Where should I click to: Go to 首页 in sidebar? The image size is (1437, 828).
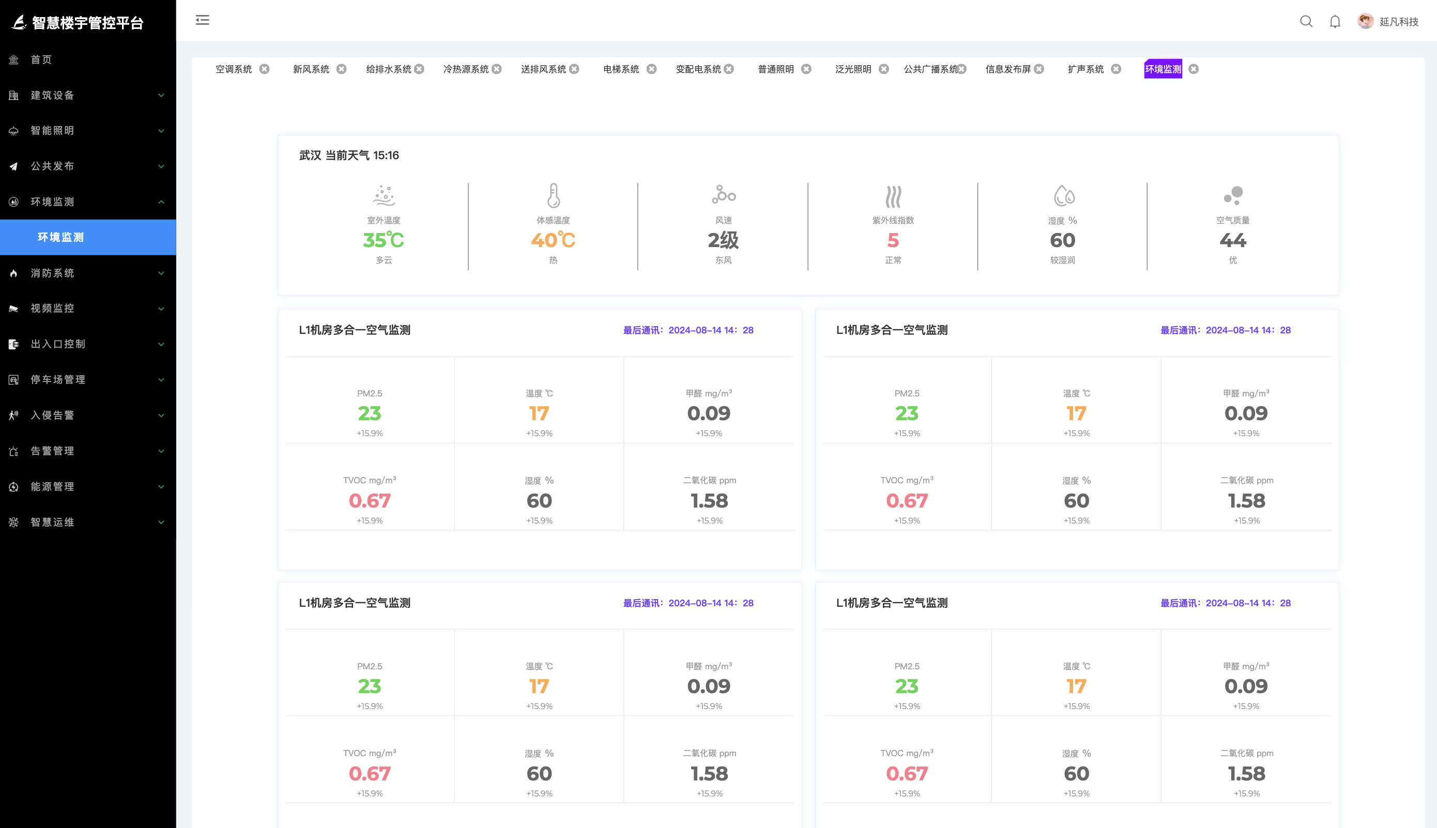tap(41, 60)
